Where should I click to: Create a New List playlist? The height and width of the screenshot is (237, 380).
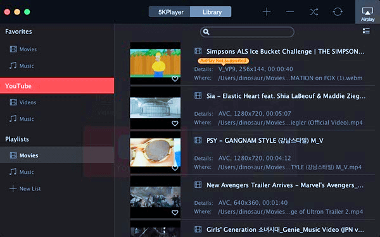coord(25,188)
